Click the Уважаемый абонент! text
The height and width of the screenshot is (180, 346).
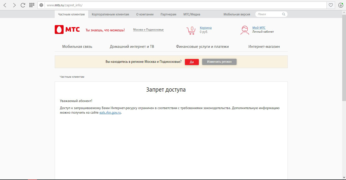[76, 101]
